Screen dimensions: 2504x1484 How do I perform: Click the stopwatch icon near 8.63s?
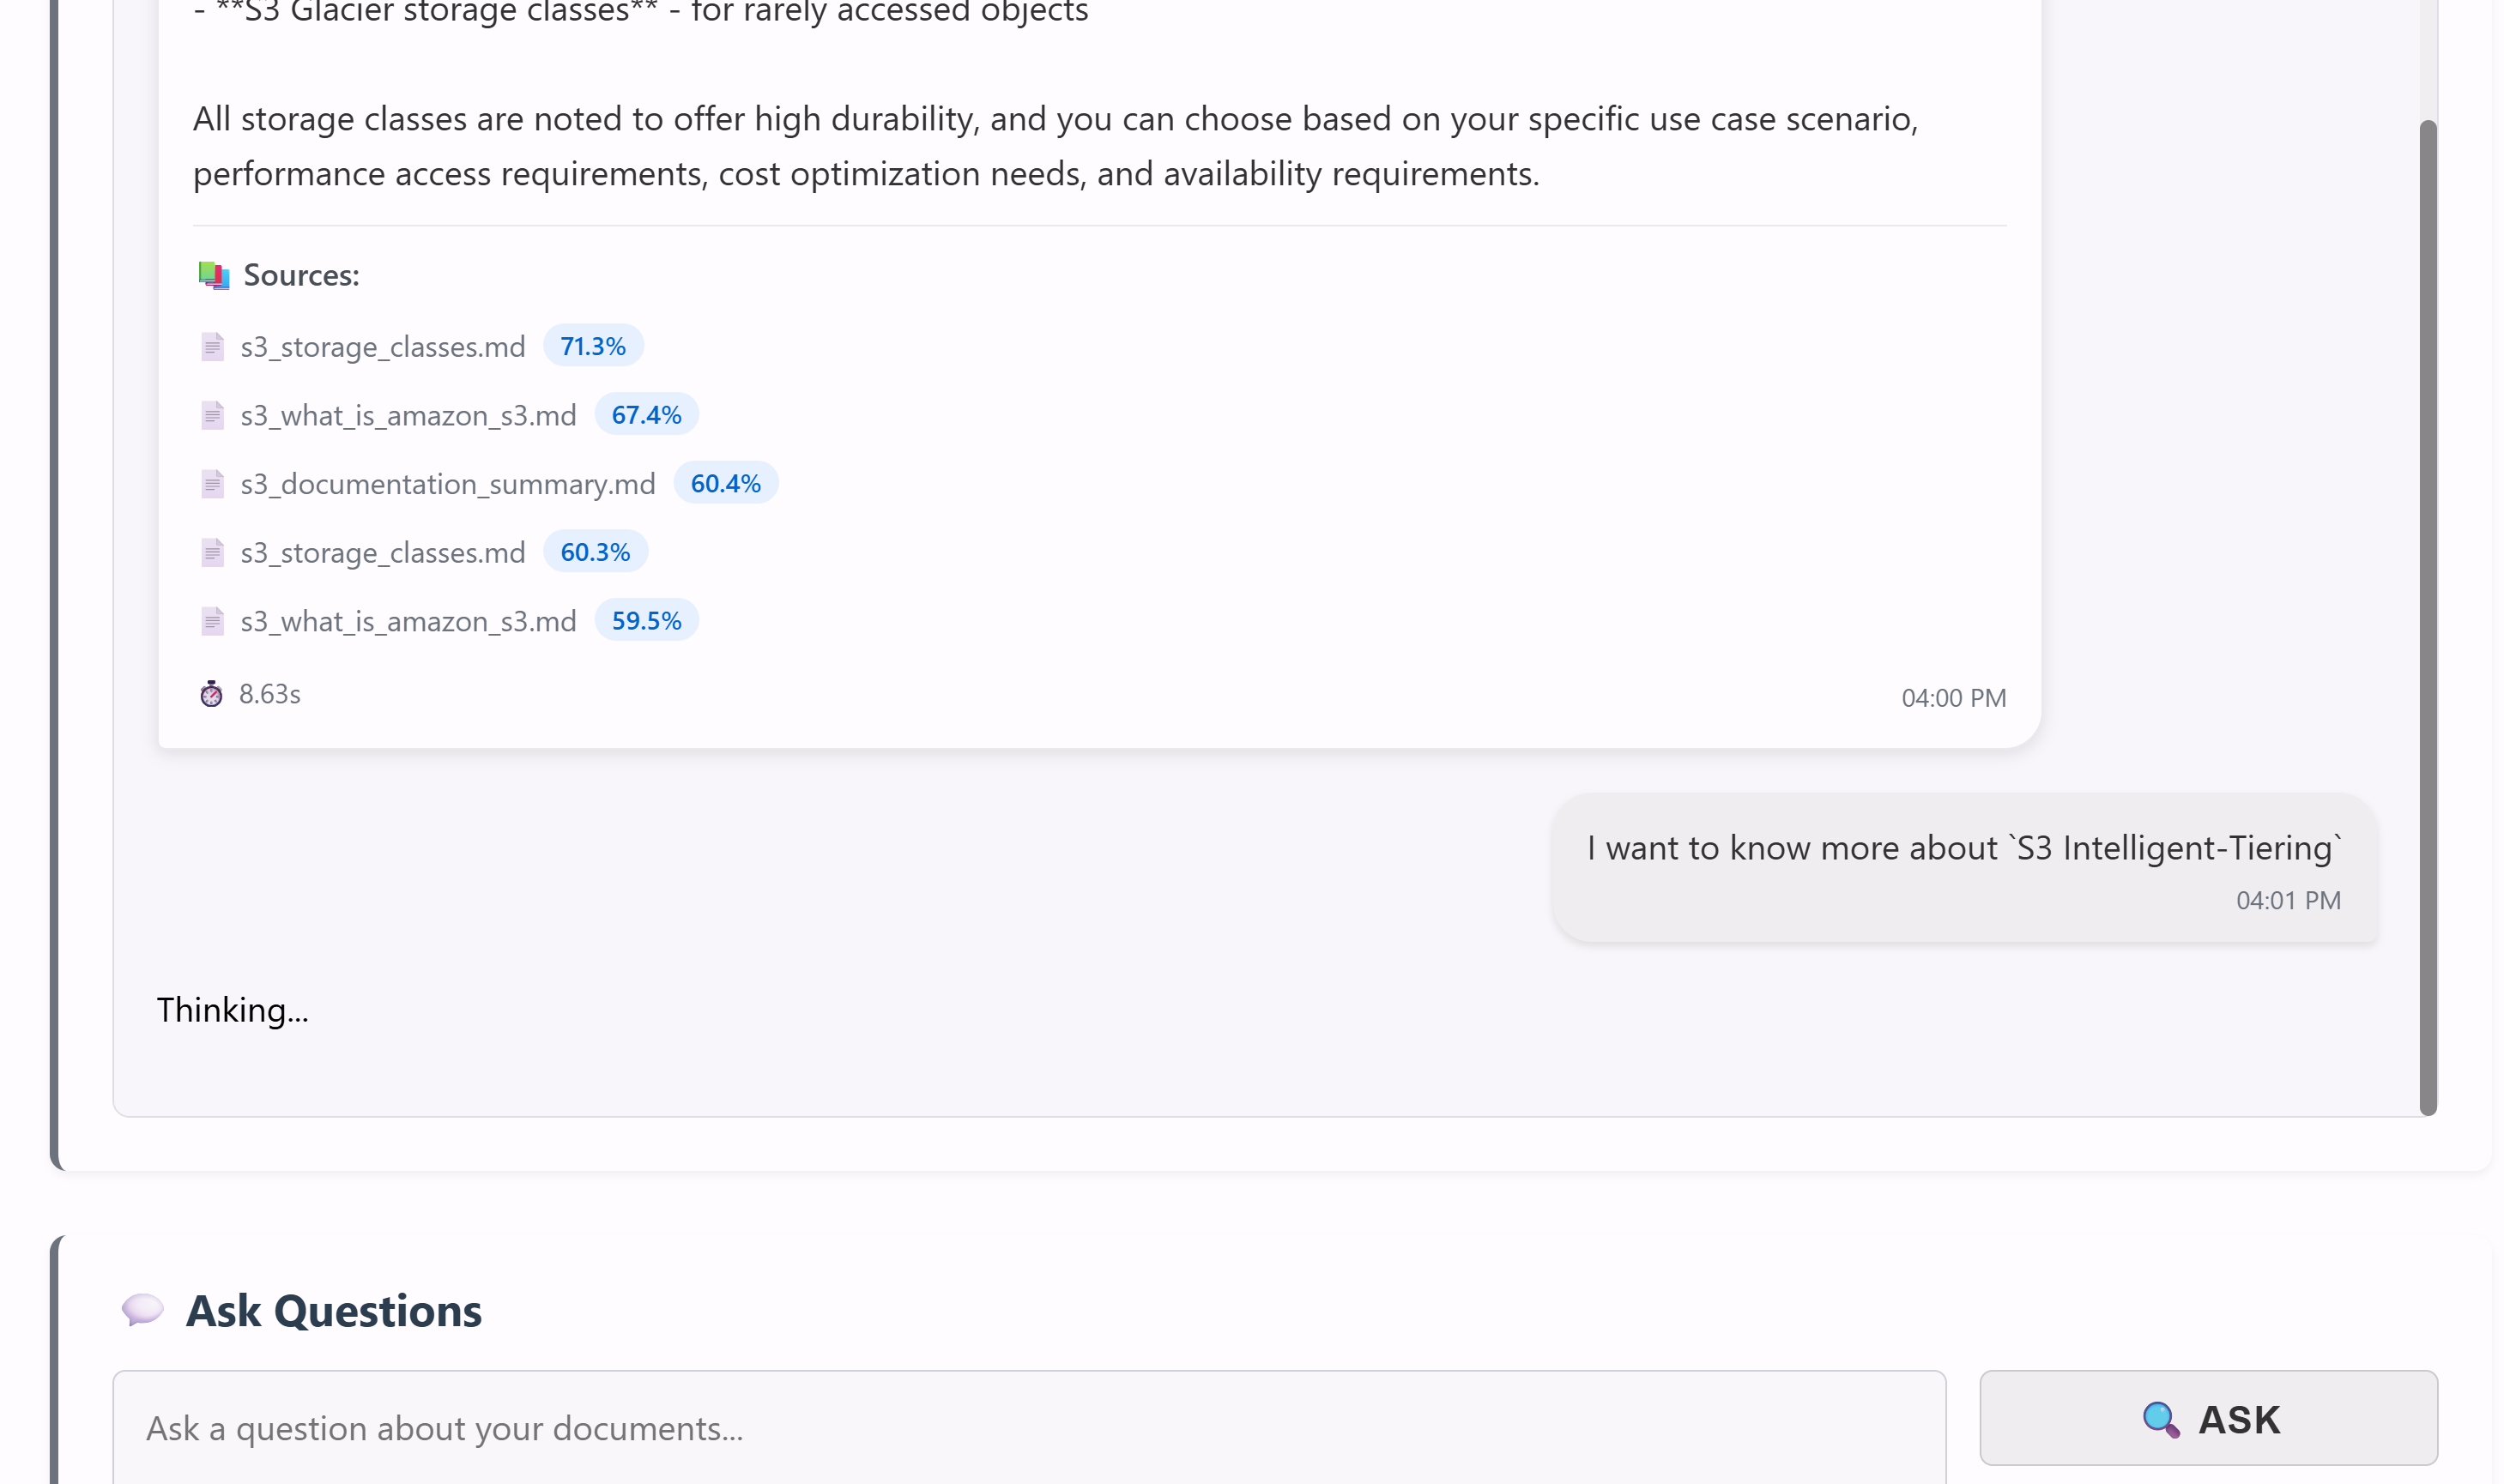pos(211,694)
